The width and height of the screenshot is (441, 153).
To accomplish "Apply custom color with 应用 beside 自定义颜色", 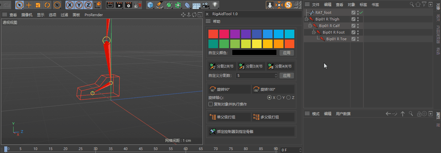I will point(287,53).
